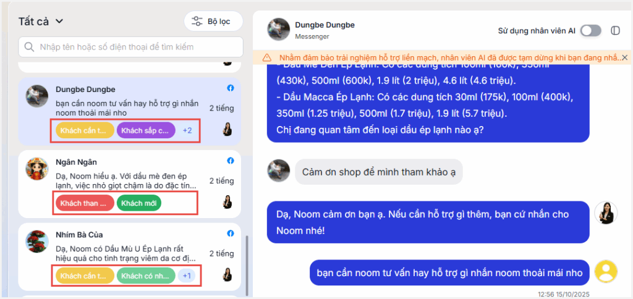Open the side panel layout icon
Viewport: 633px width, 299px height.
point(615,30)
